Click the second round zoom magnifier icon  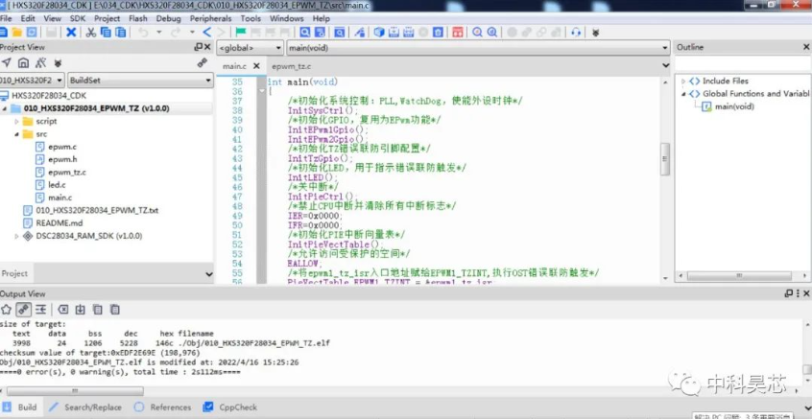[492, 33]
